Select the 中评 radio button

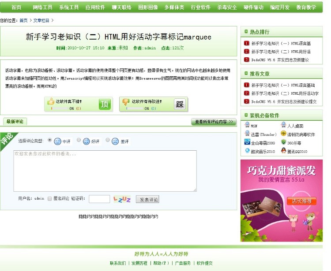pyautogui.click(x=49, y=140)
